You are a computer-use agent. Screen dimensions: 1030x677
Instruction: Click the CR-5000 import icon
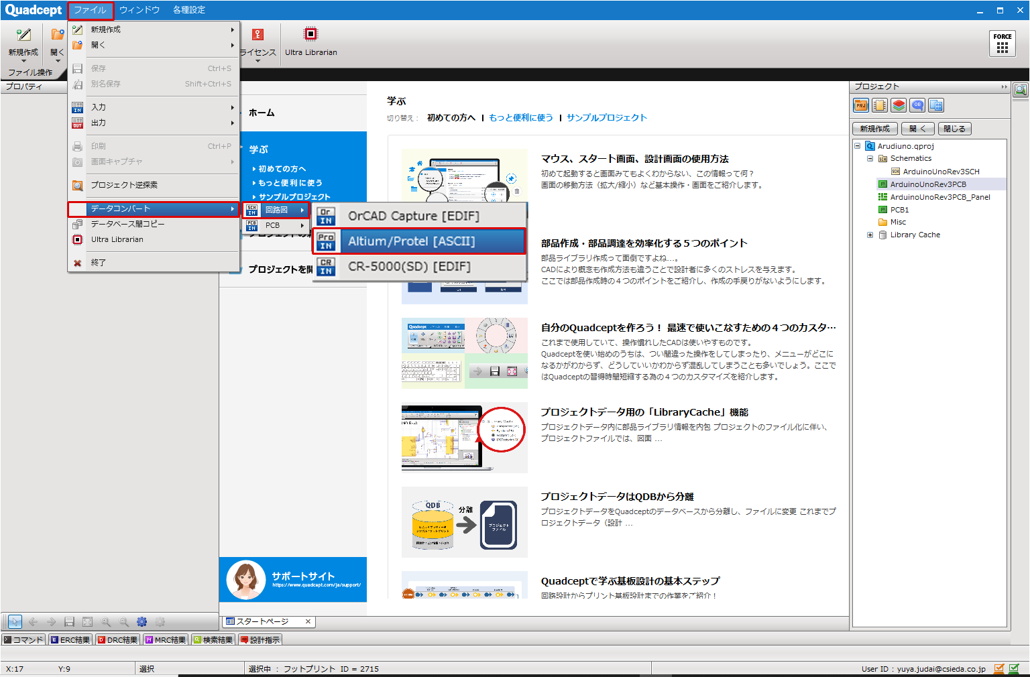pyautogui.click(x=326, y=267)
